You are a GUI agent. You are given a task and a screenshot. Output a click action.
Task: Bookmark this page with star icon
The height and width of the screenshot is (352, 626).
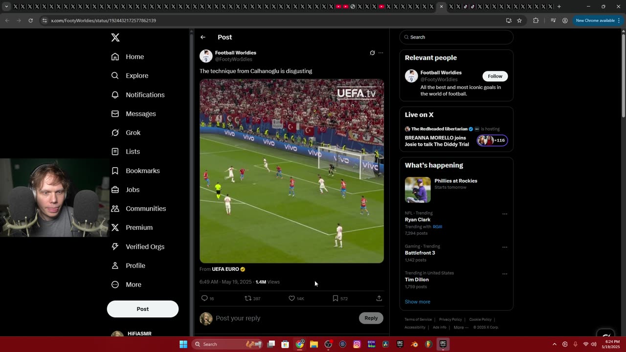519,21
